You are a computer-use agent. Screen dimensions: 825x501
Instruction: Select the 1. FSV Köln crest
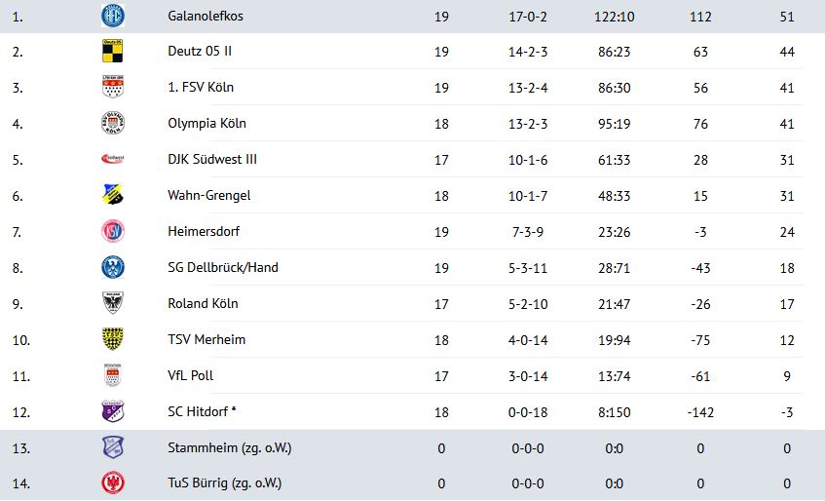coord(113,87)
